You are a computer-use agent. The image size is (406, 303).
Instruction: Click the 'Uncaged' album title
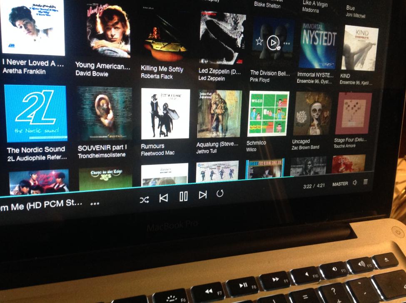coord(301,141)
